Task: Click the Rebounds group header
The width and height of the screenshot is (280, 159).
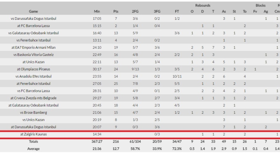Action: click(202, 5)
